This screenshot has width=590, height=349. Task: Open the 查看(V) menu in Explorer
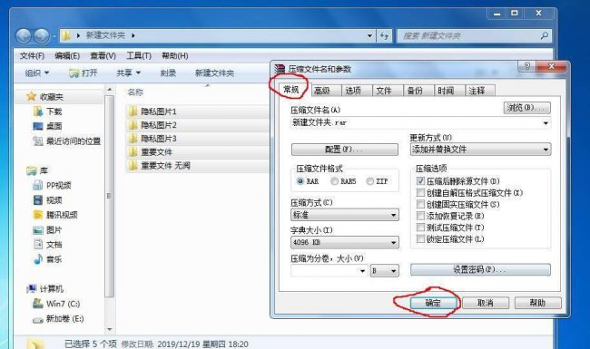[103, 55]
